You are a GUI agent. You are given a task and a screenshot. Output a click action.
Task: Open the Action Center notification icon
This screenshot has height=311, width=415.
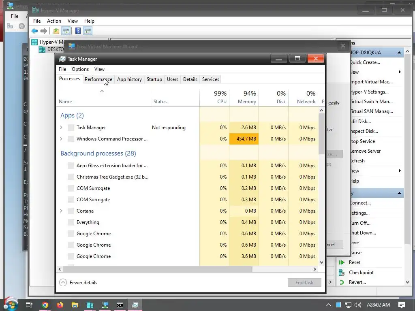click(402, 305)
